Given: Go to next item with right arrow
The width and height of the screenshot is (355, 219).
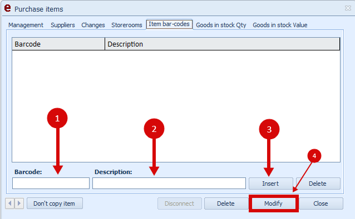Looking at the screenshot, I should [x=19, y=203].
